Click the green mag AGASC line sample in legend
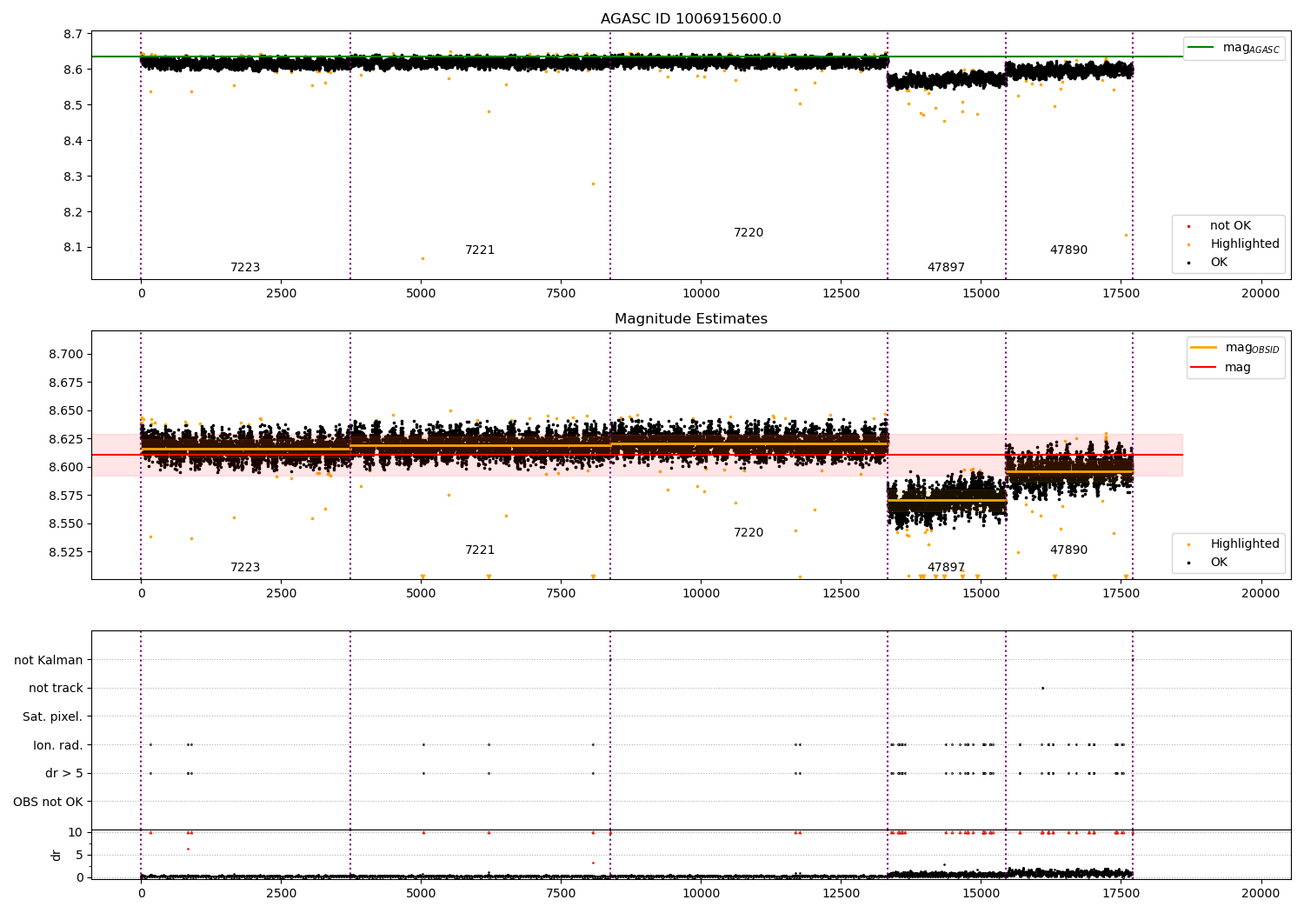The height and width of the screenshot is (913, 1304). pyautogui.click(x=1201, y=48)
